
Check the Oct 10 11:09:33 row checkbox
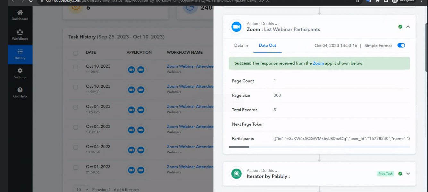pyautogui.click(x=76, y=87)
